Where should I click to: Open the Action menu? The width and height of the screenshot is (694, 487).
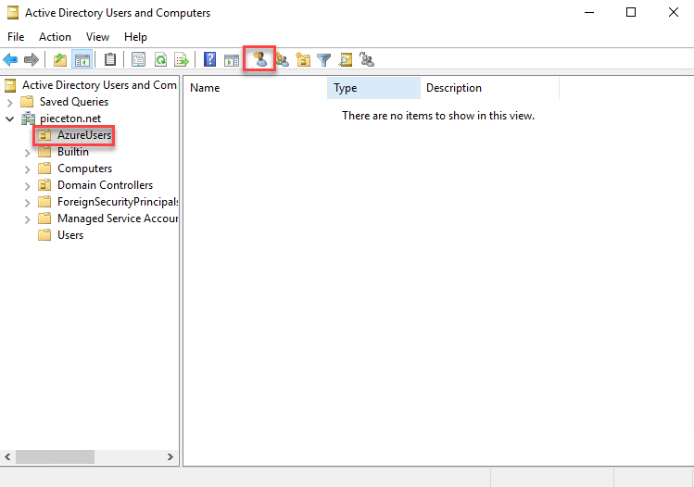[x=55, y=37]
